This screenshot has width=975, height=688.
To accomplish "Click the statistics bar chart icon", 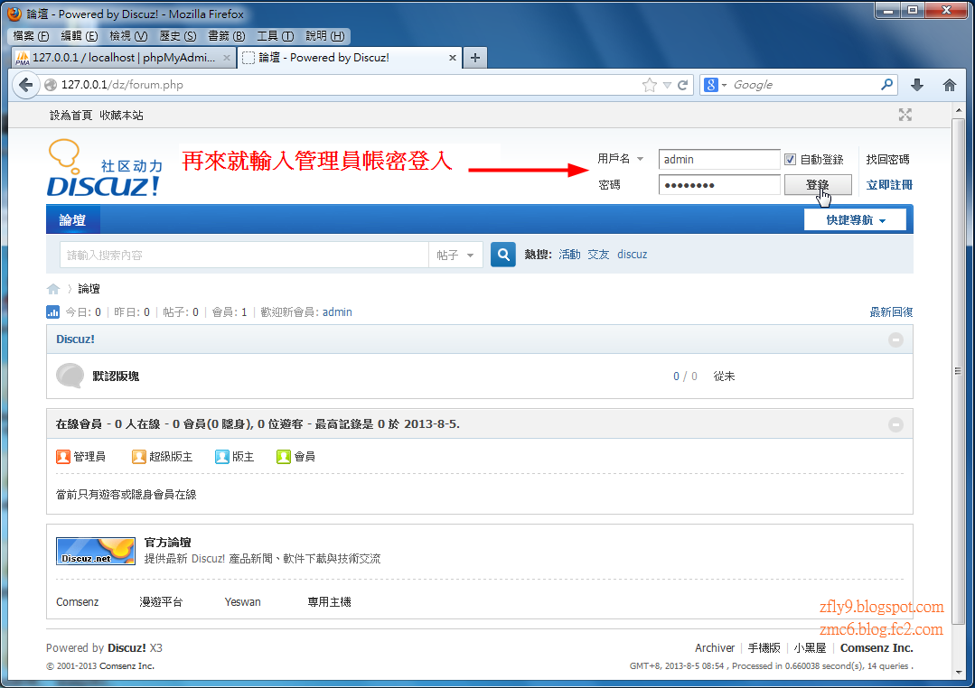I will (52, 312).
